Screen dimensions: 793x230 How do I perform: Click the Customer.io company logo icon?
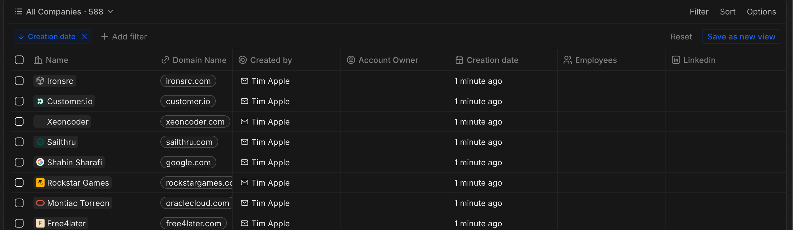click(x=40, y=101)
